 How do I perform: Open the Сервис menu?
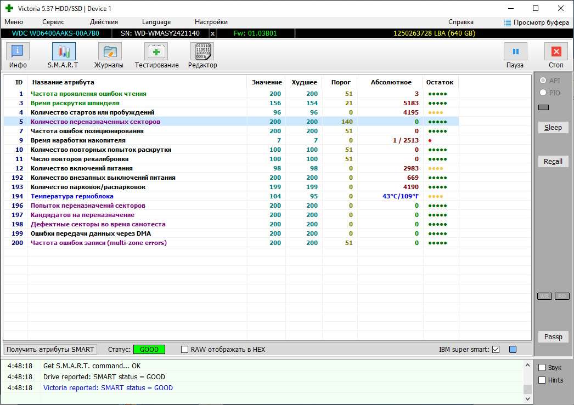click(53, 22)
